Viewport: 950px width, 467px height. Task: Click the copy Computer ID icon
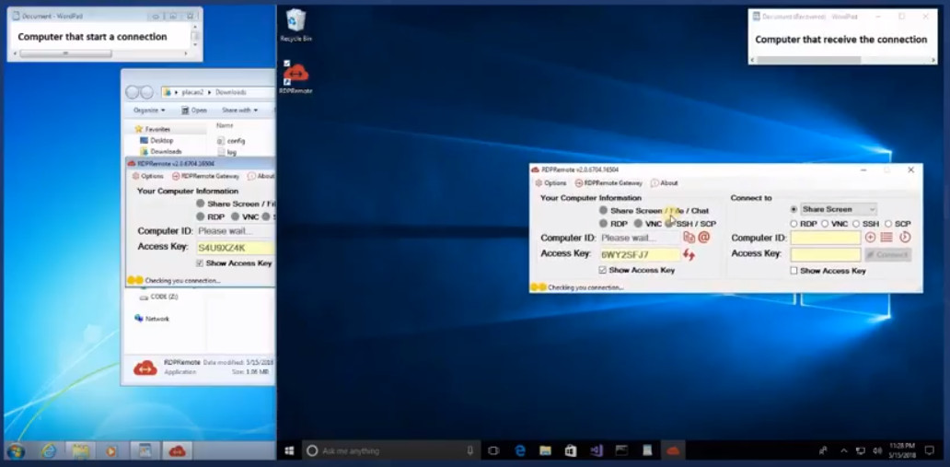point(689,237)
